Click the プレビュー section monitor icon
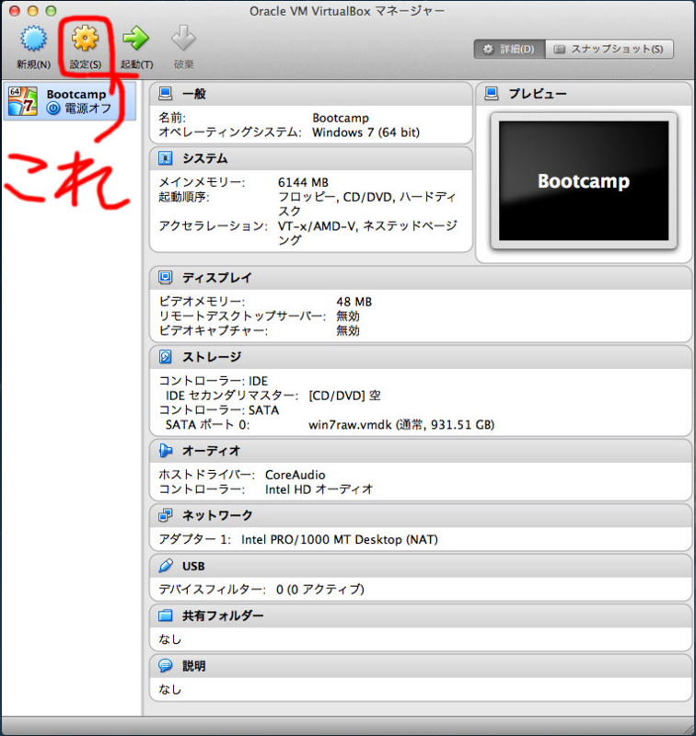Image resolution: width=696 pixels, height=736 pixels. pos(492,94)
